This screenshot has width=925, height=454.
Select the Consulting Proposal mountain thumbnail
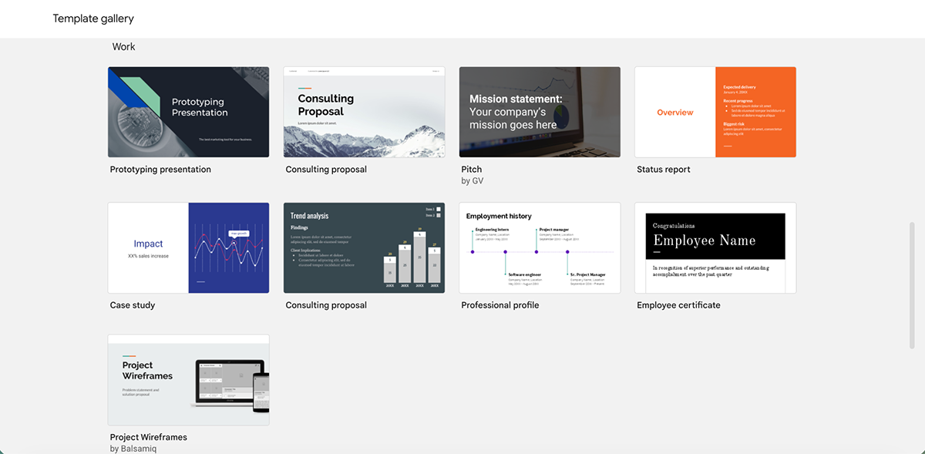[364, 112]
